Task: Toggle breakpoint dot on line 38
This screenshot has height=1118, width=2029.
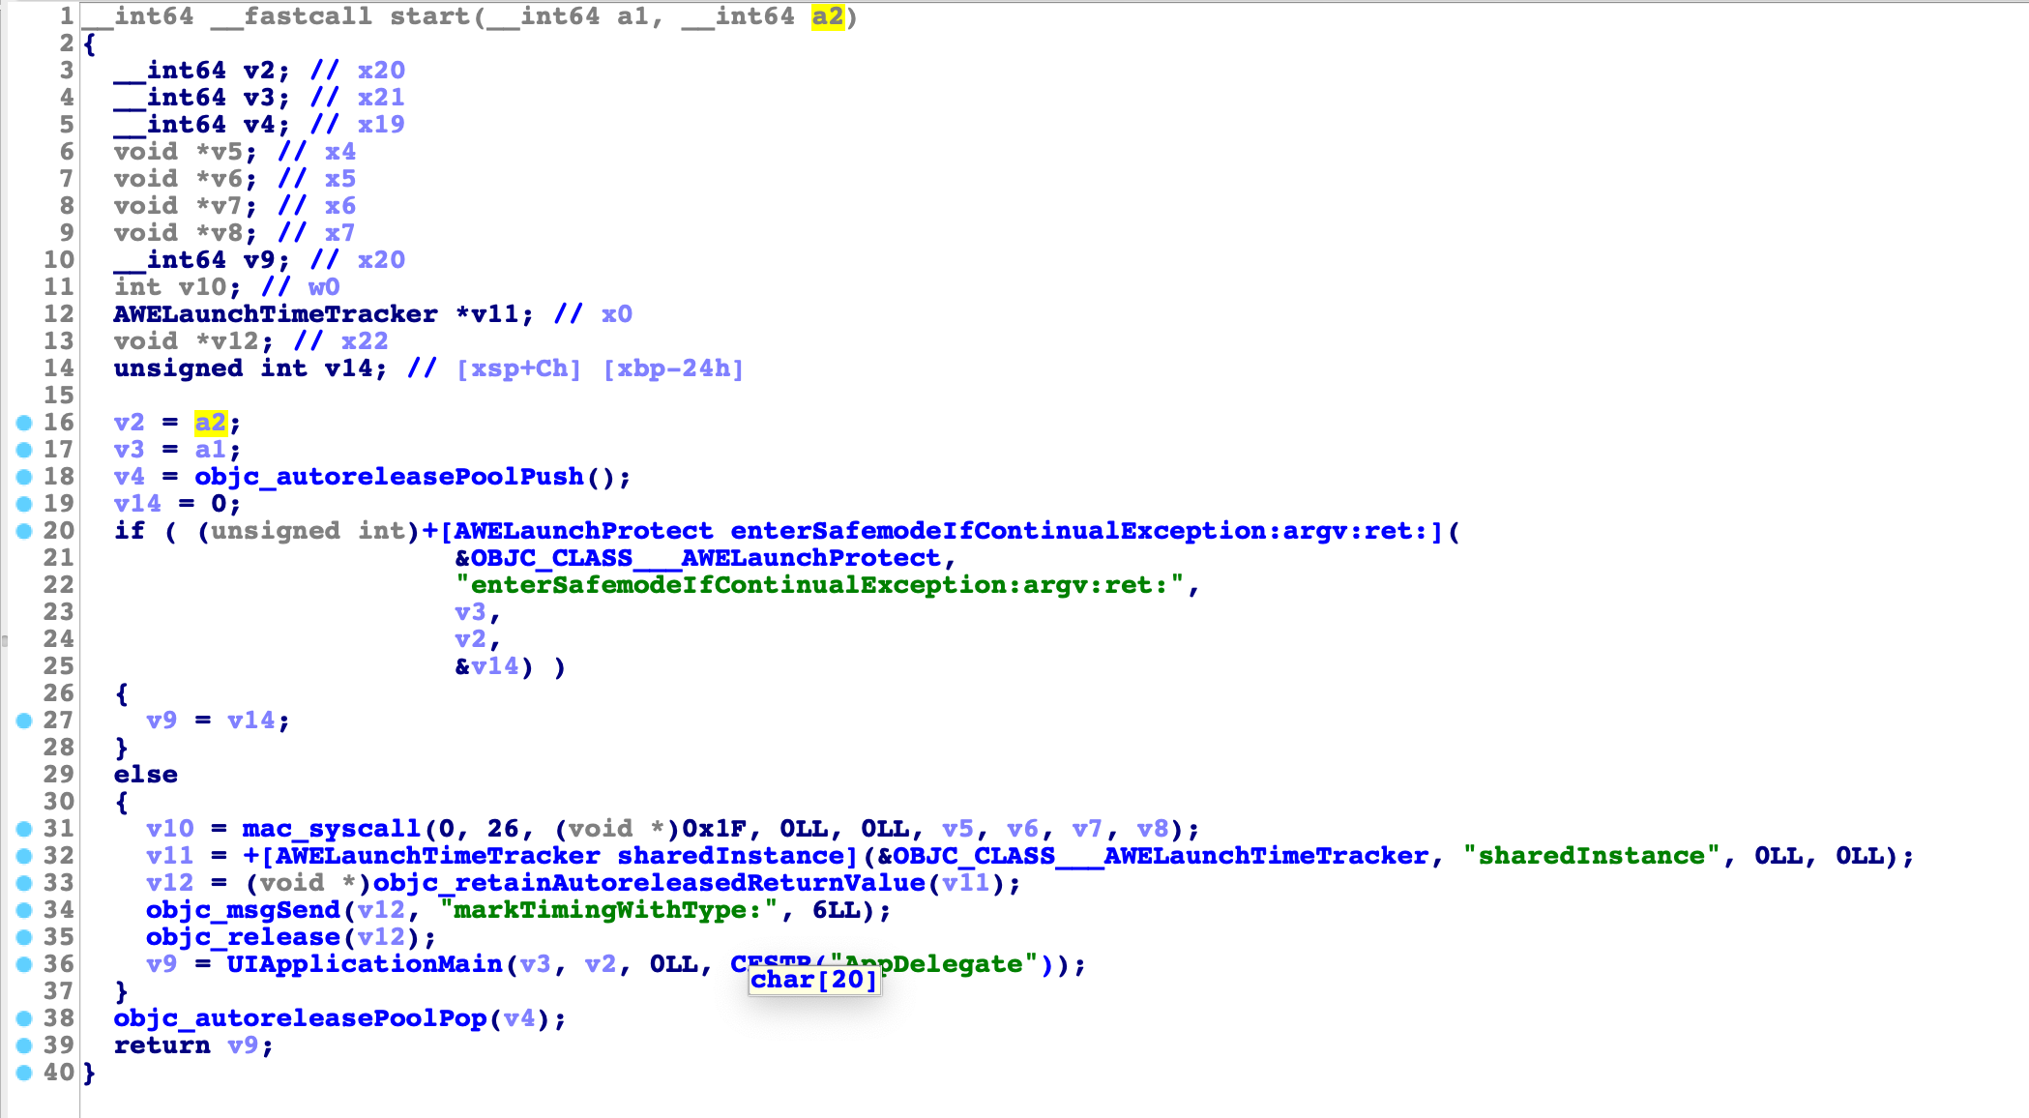Action: [24, 1018]
